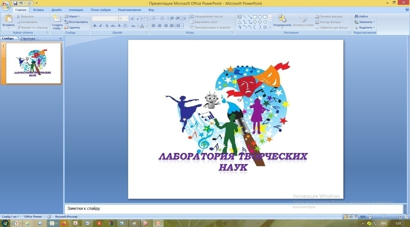Click the notes field Заметки к слайду

click(x=233, y=209)
